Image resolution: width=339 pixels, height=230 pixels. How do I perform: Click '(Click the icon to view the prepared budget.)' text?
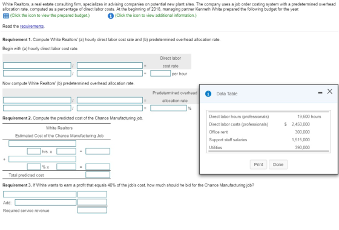tap(50, 16)
